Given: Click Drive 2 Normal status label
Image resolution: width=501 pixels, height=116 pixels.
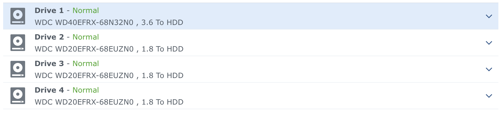Looking at the screenshot, I should [86, 37].
